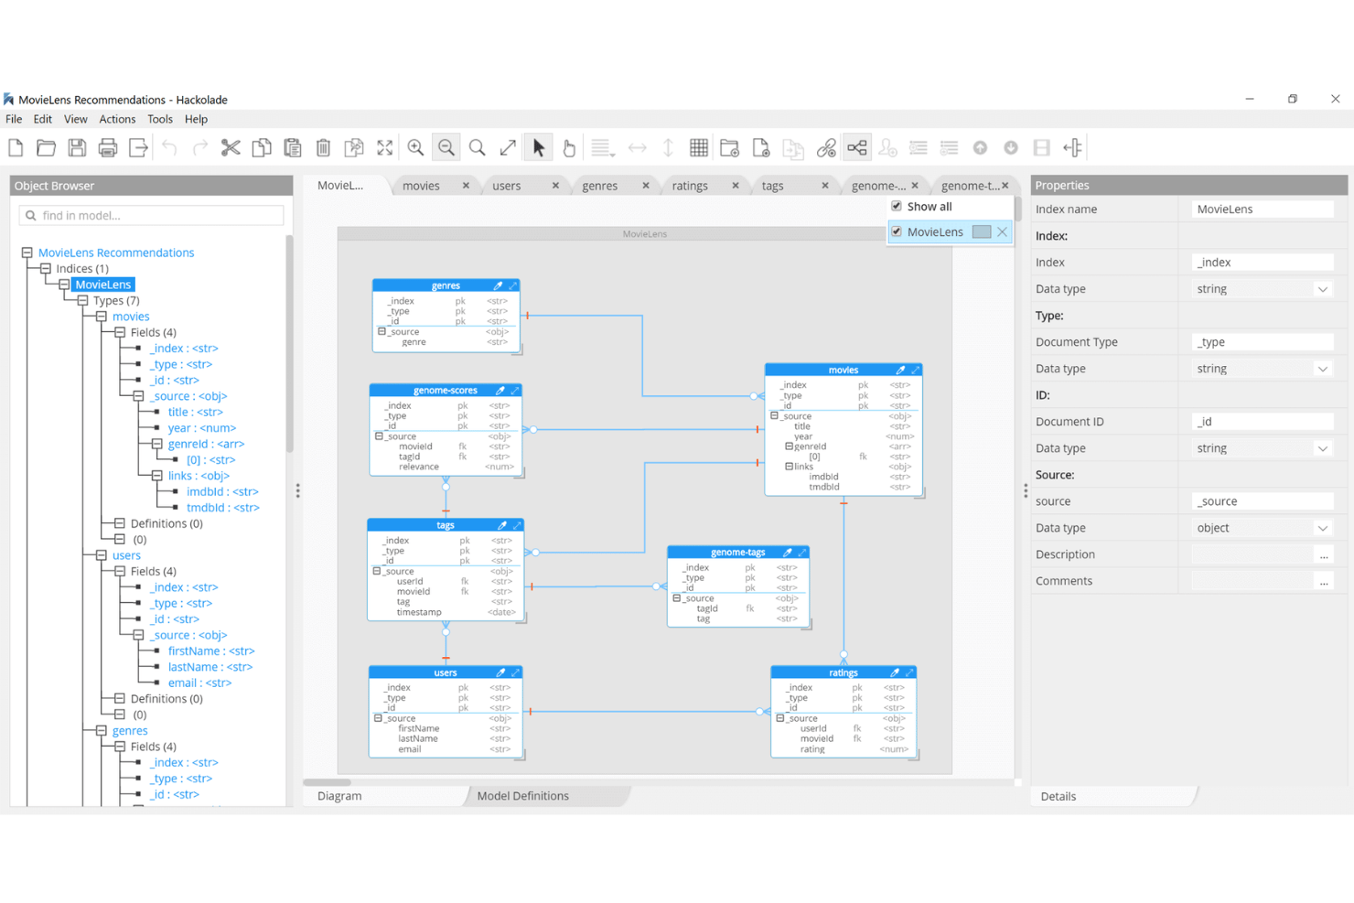Image resolution: width=1354 pixels, height=903 pixels.
Task: Click the chain link relationship icon
Action: click(x=826, y=147)
